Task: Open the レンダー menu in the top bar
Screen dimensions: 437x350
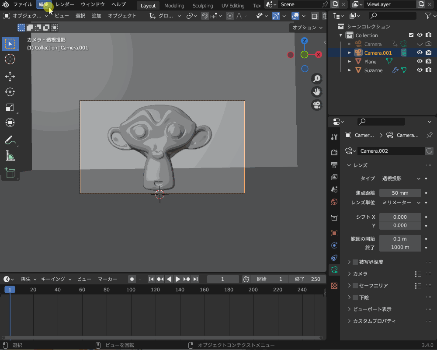Action: tap(65, 4)
